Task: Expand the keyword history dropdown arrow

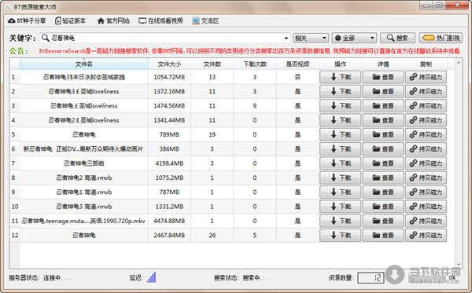Action: [x=286, y=38]
